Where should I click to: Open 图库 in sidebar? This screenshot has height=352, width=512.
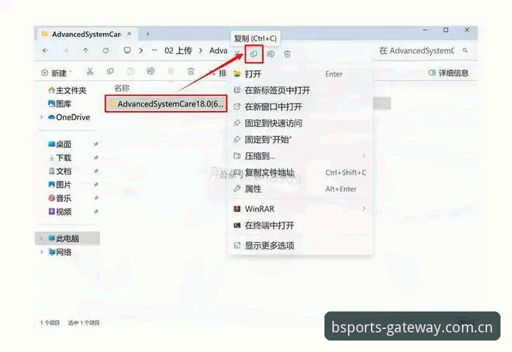point(60,103)
